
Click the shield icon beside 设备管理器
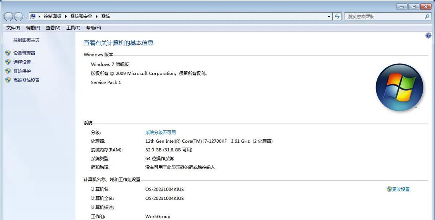tap(8, 53)
